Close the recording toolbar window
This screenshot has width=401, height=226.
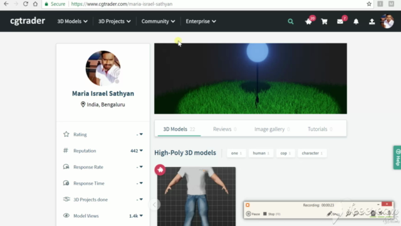coord(387,204)
